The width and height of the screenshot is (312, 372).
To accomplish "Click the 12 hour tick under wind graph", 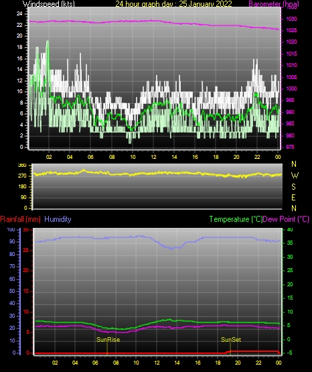I will (153, 157).
